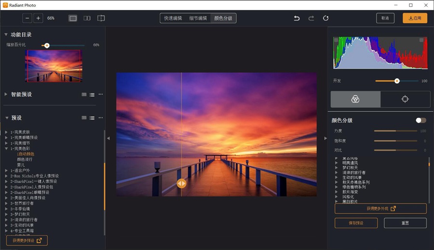Click the 获得更多外观 button
This screenshot has height=250, width=434.
pos(380,209)
